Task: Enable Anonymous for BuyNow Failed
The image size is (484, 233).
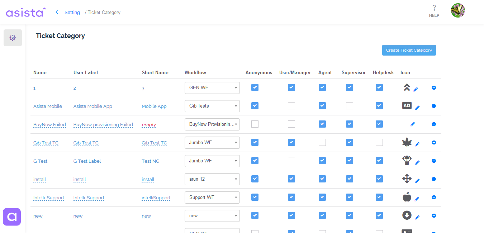Action: click(x=255, y=124)
